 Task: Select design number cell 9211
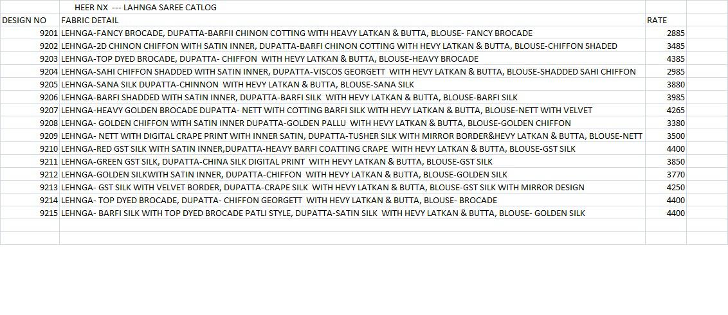pos(48,162)
